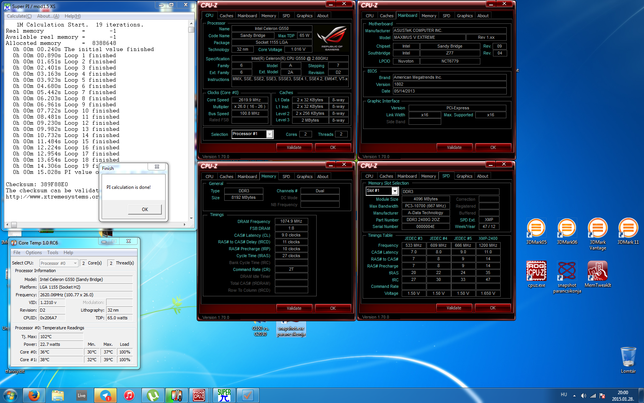Click Validate in the SPD CPU-Z window

[x=454, y=308]
